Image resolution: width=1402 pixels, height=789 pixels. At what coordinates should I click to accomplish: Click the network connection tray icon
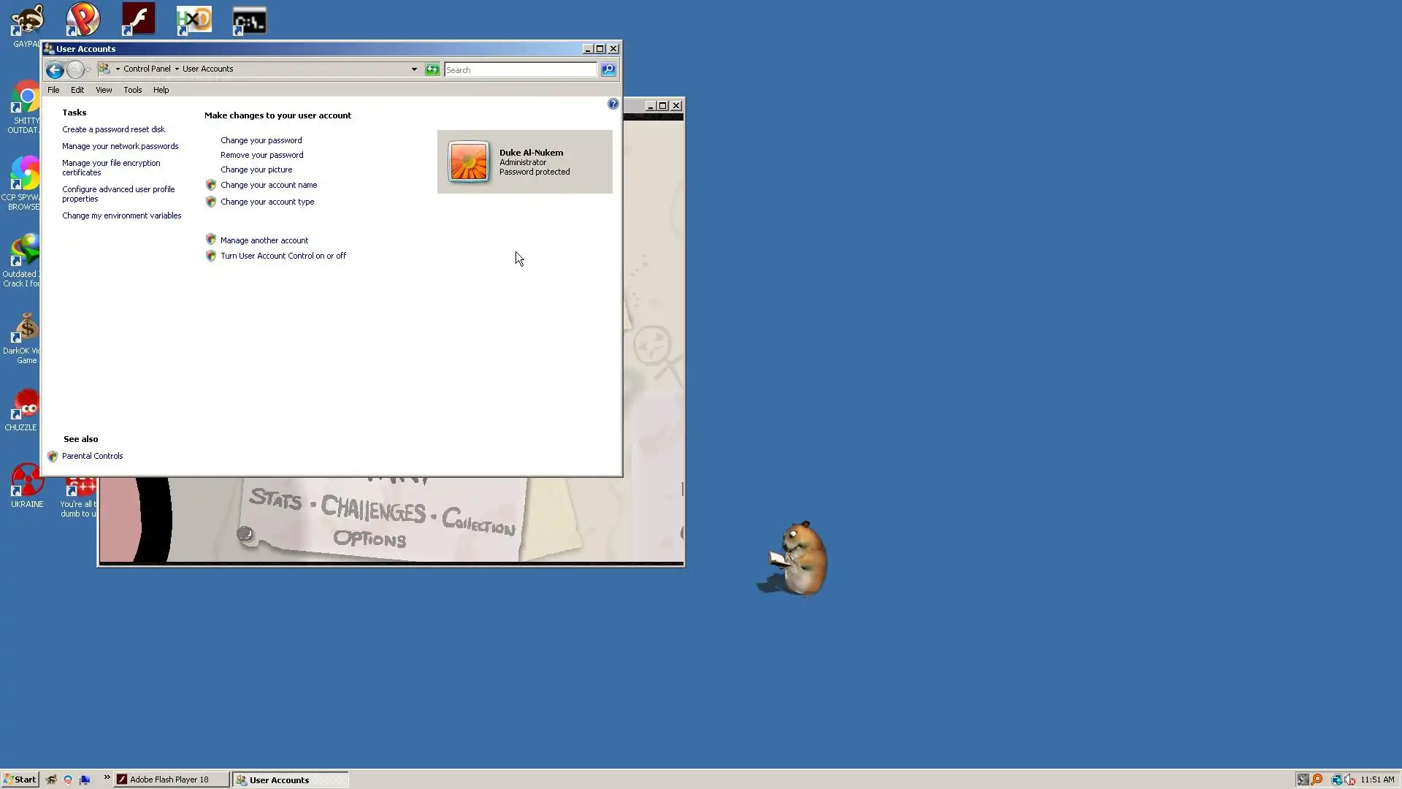point(1336,780)
